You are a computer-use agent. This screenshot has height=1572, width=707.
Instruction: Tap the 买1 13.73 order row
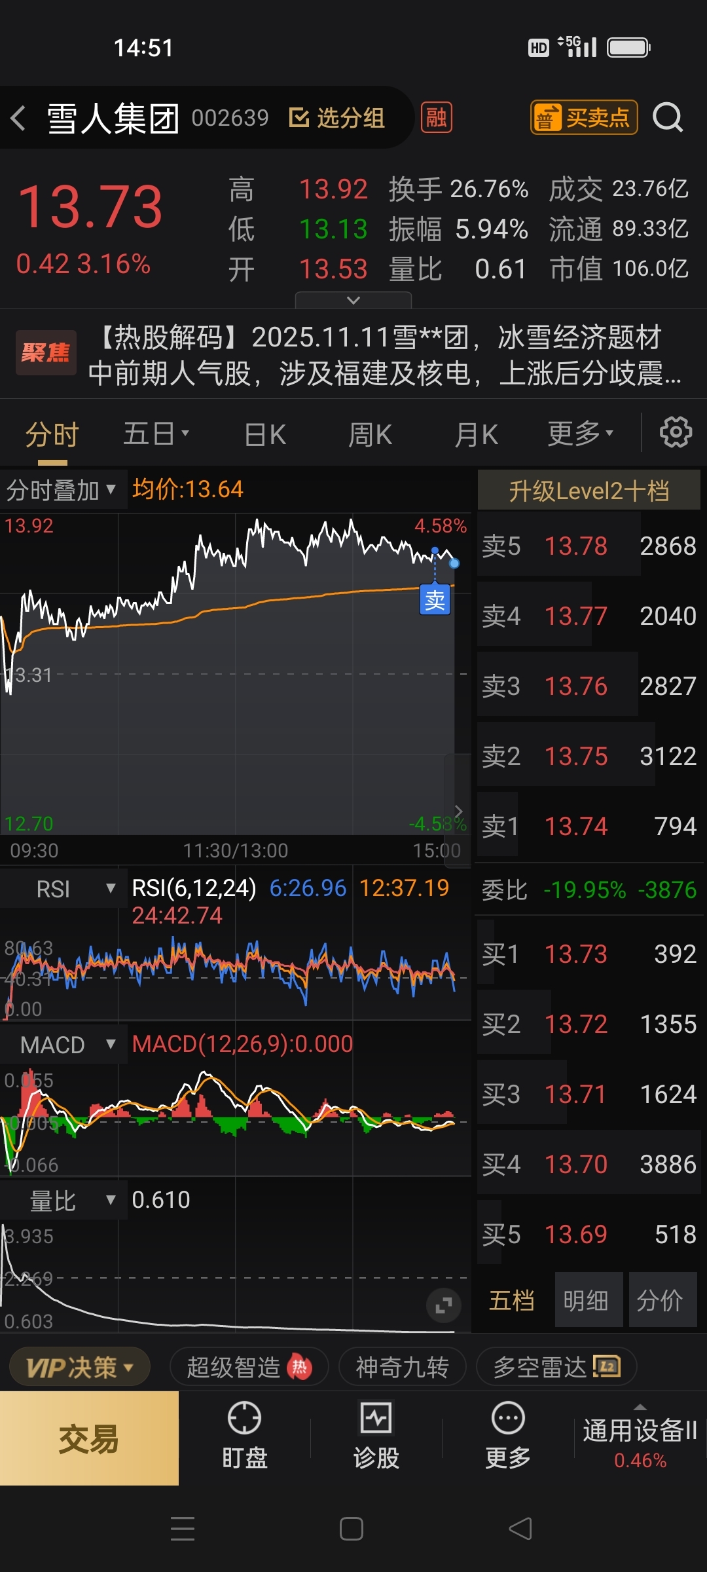tap(589, 954)
